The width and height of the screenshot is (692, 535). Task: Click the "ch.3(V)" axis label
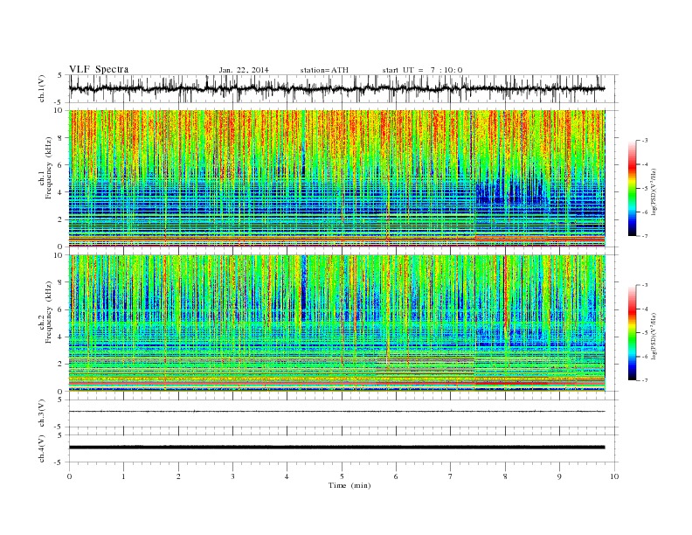point(41,413)
